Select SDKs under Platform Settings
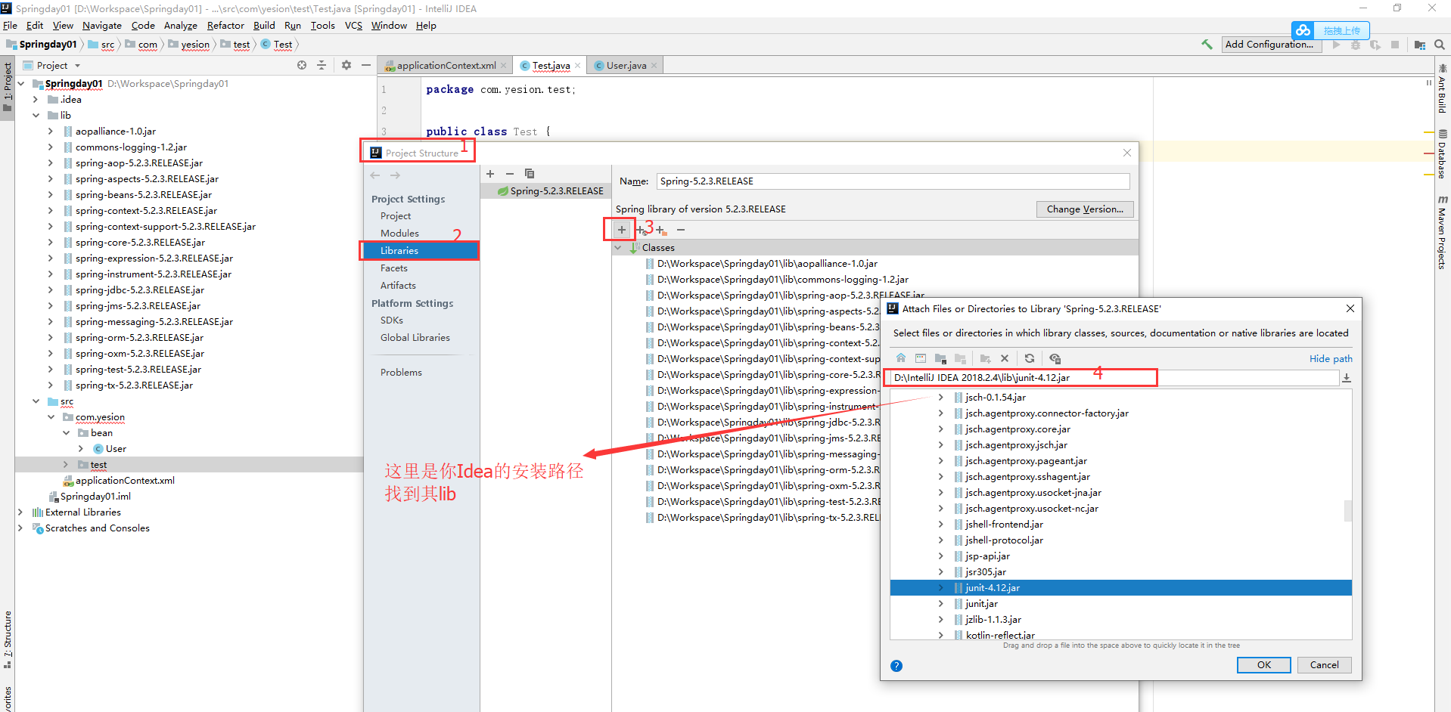The image size is (1451, 712). tap(392, 320)
